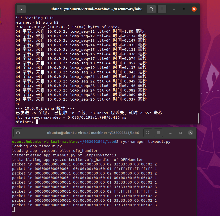The height and width of the screenshot is (216, 220).
Task: Click the line ending 'of OFPHandler'
Action: (77, 160)
